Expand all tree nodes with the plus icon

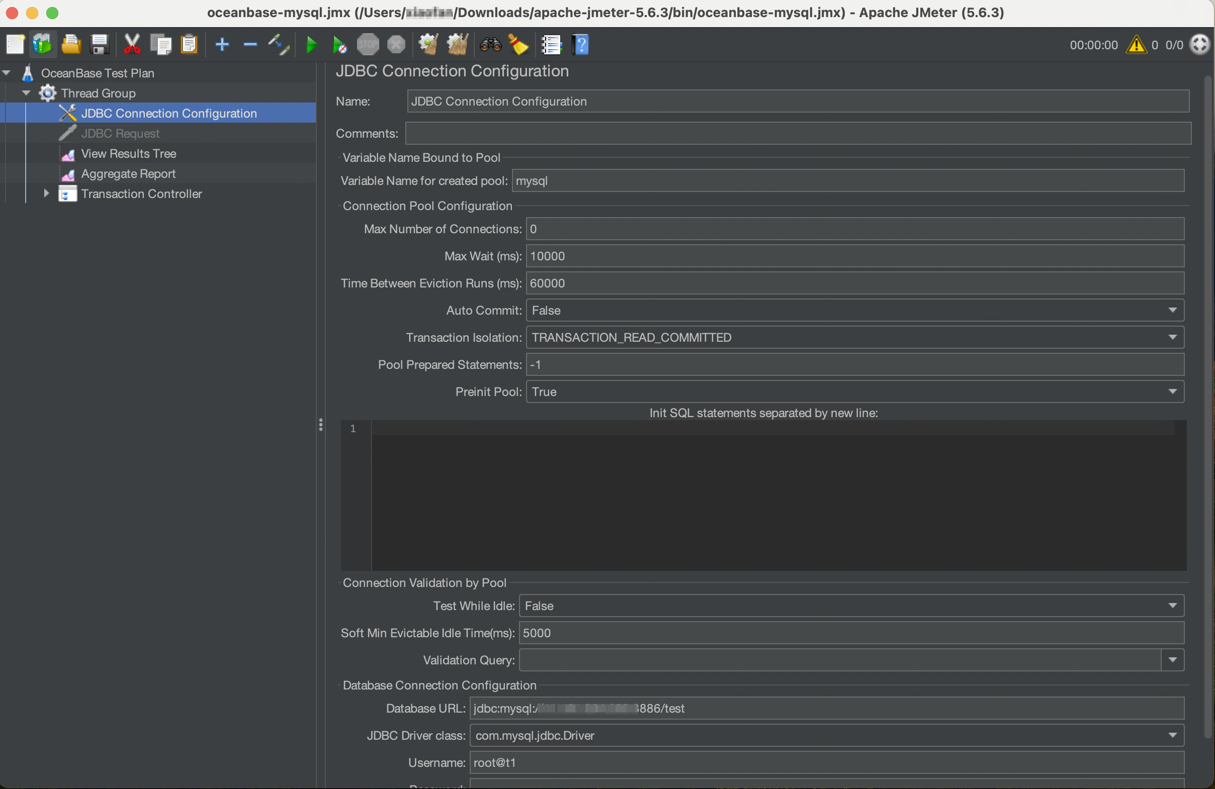[x=222, y=44]
